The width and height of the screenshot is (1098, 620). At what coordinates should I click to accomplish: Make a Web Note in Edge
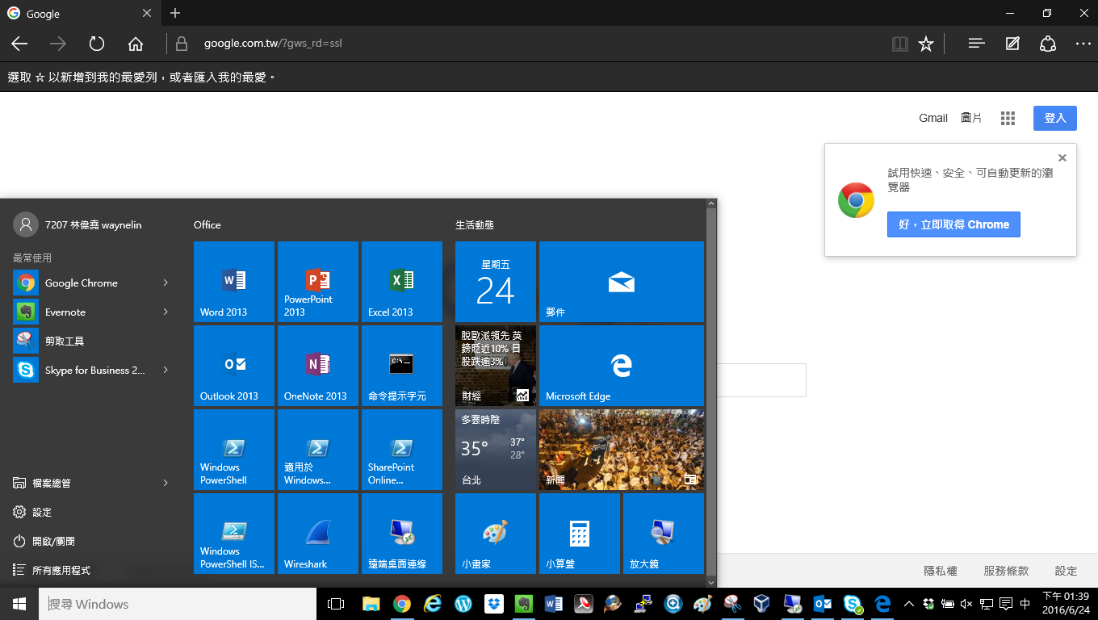(1012, 44)
